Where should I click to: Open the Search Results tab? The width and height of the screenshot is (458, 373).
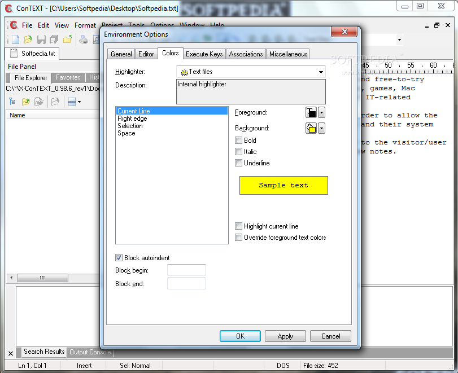pyautogui.click(x=44, y=352)
